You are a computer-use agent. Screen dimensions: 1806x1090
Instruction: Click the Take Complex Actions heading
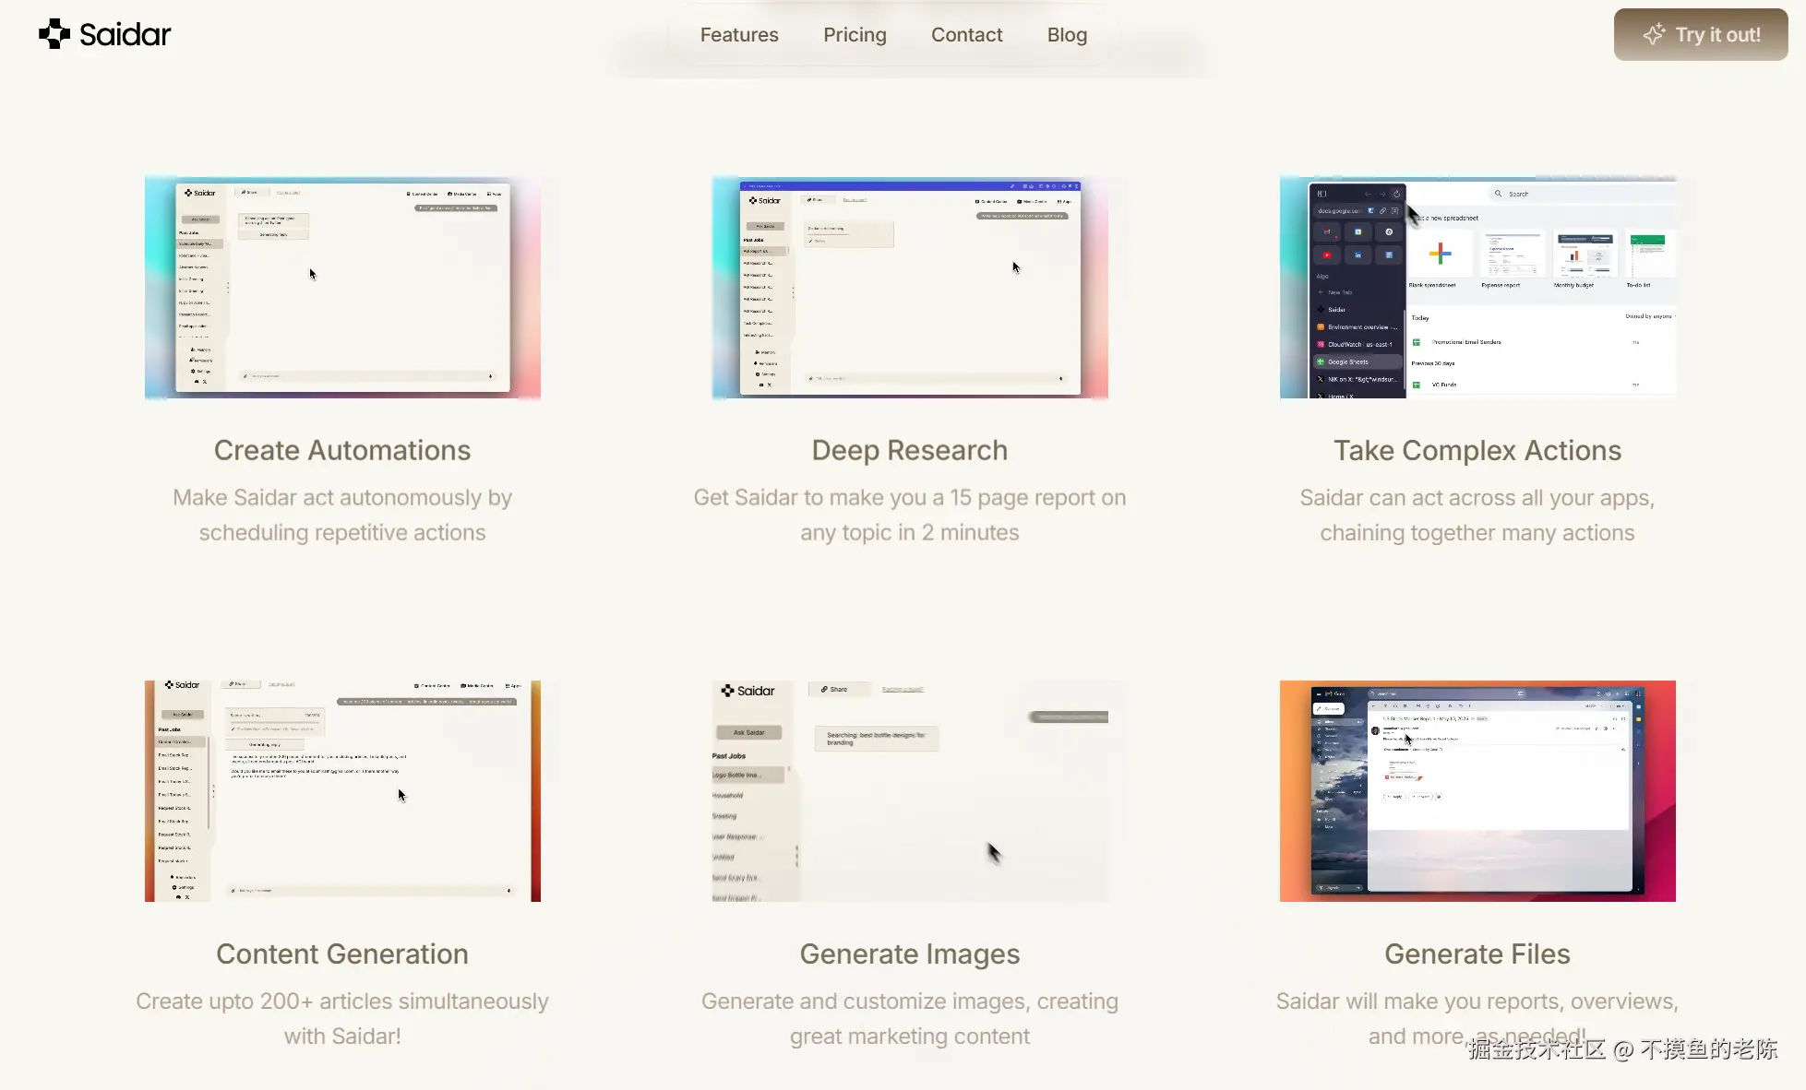pyautogui.click(x=1477, y=450)
